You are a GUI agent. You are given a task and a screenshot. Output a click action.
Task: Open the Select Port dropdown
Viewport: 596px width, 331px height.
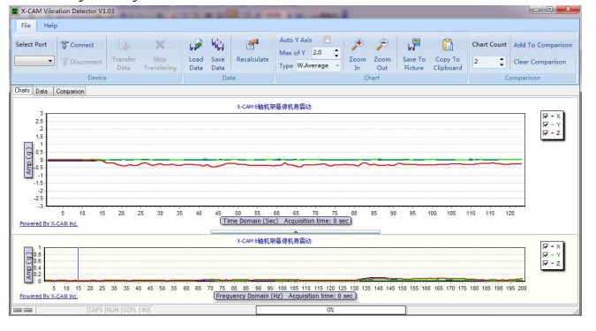(x=49, y=61)
